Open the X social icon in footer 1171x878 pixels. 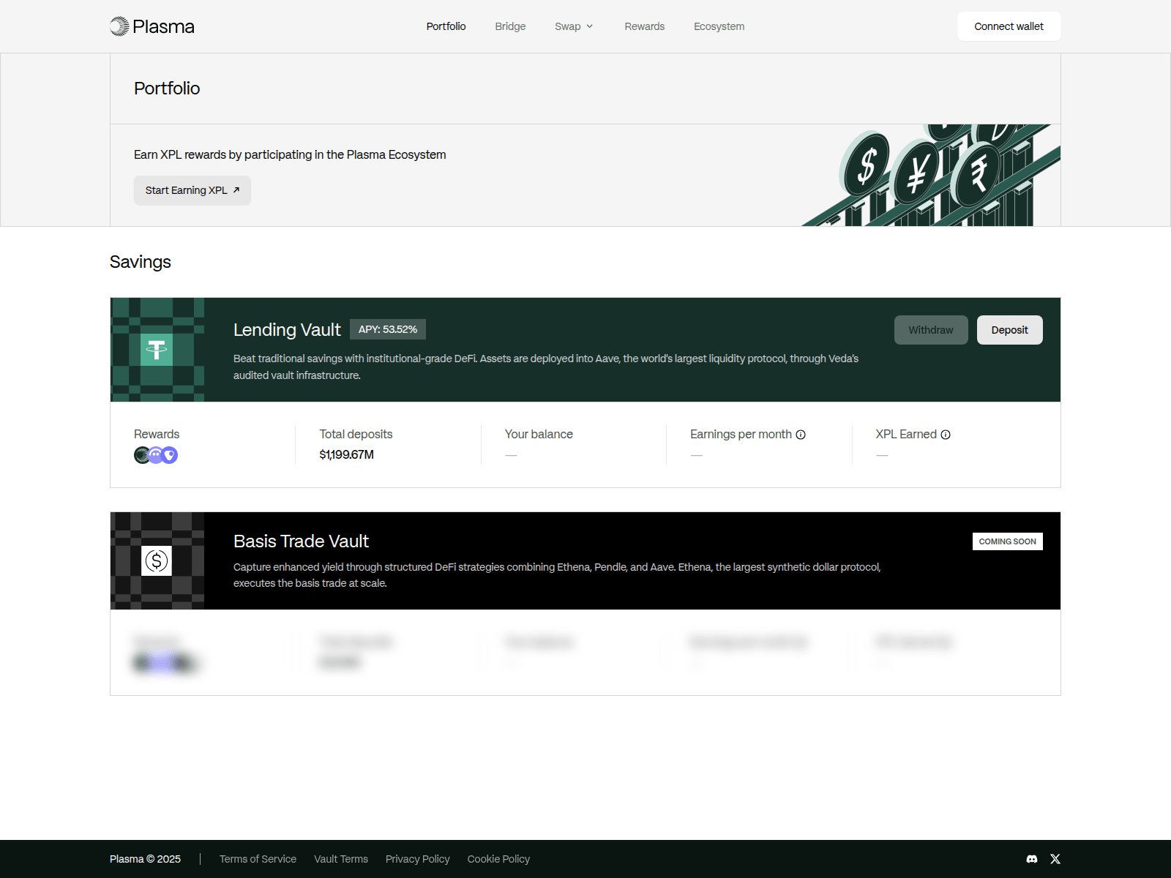(x=1055, y=859)
